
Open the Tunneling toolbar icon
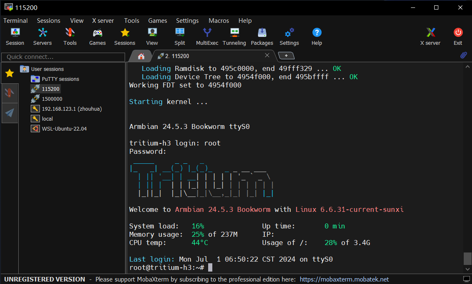coord(234,36)
